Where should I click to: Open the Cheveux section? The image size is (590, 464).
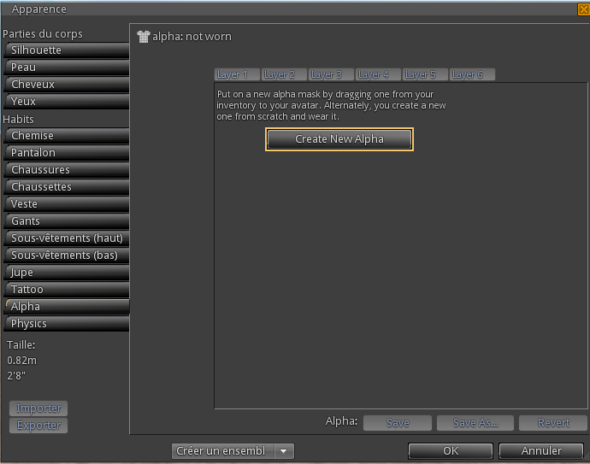point(67,85)
